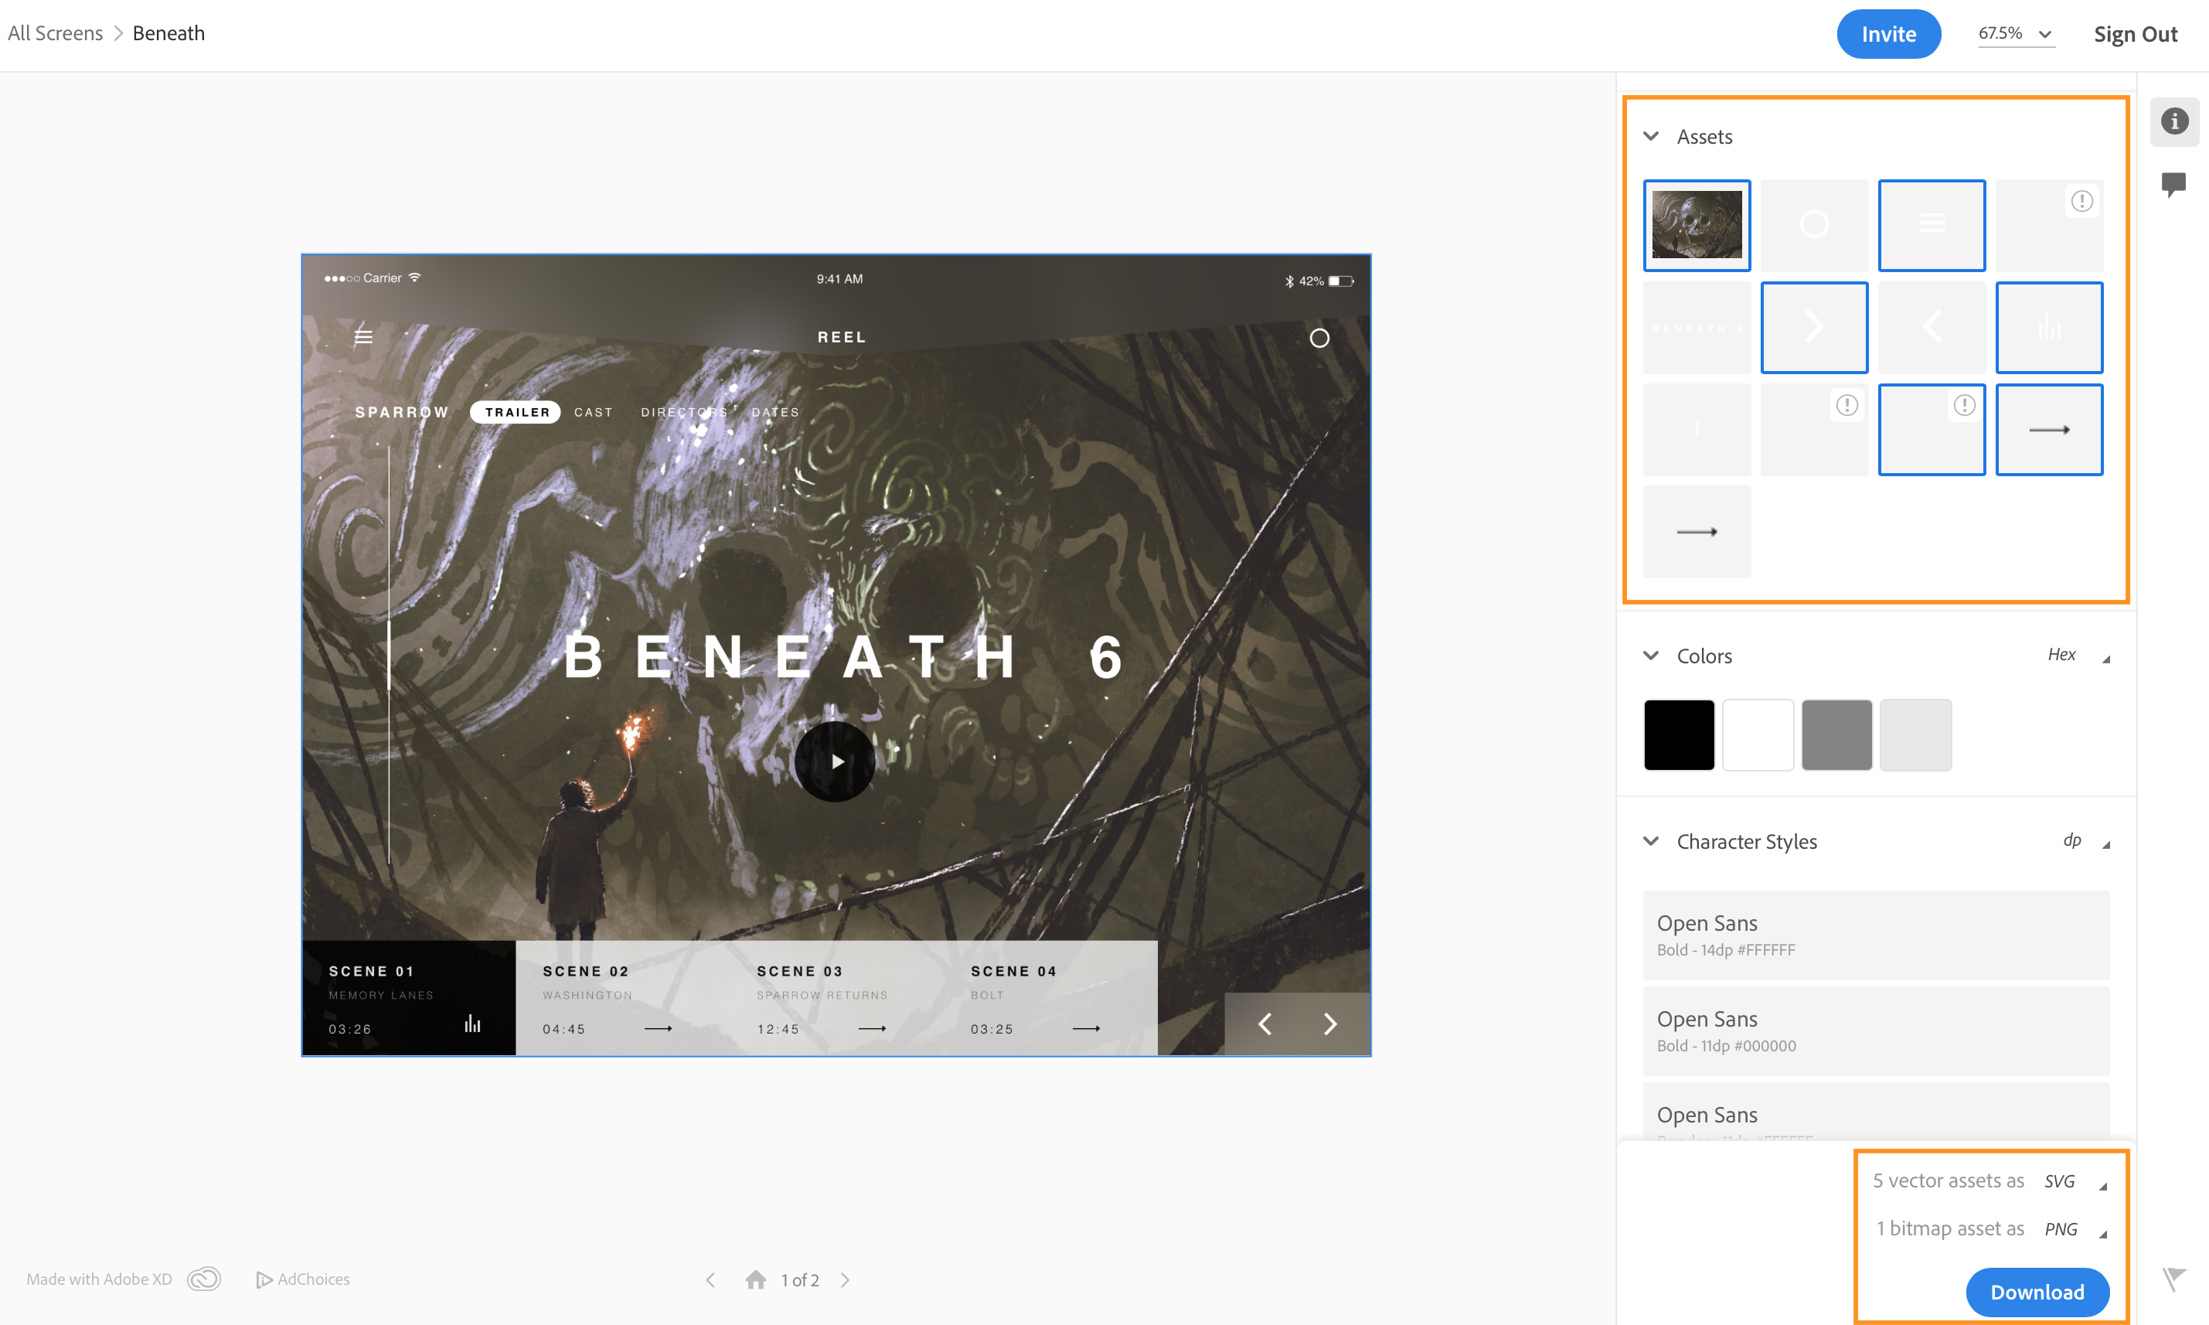Select the black color swatch under Colors
The image size is (2209, 1325).
[x=1678, y=734]
